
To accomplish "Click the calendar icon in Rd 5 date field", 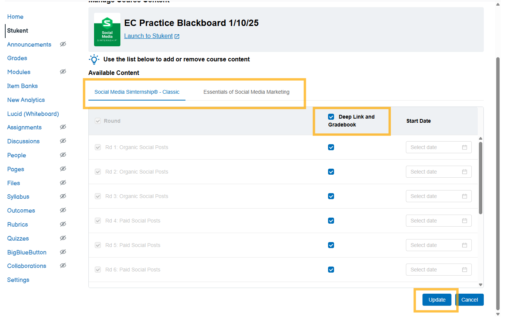I will click(x=465, y=245).
